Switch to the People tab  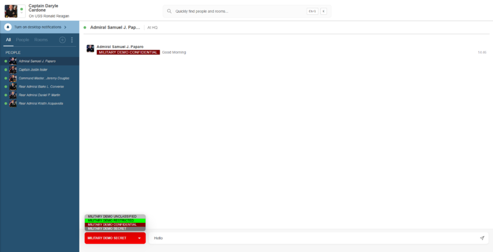click(x=23, y=40)
